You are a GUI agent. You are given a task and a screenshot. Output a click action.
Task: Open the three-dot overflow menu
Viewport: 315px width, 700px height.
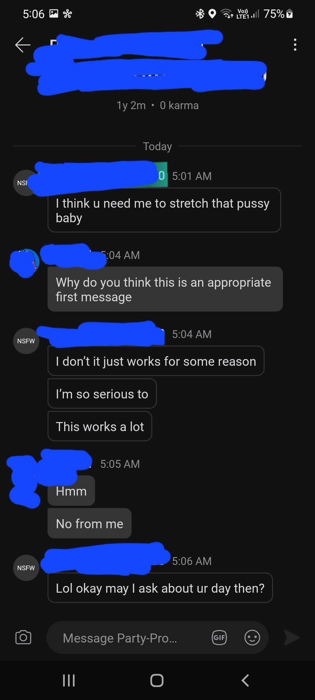(x=295, y=45)
